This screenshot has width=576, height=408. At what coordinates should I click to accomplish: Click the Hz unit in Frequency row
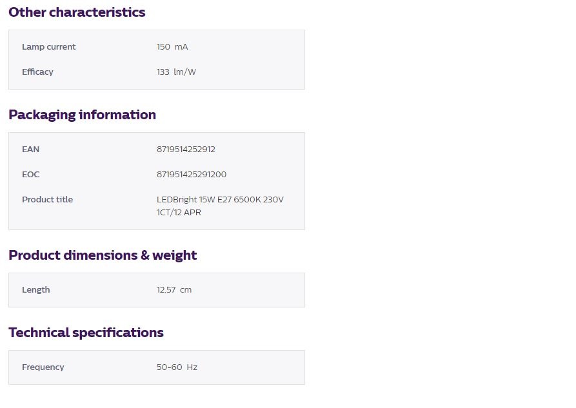(192, 367)
